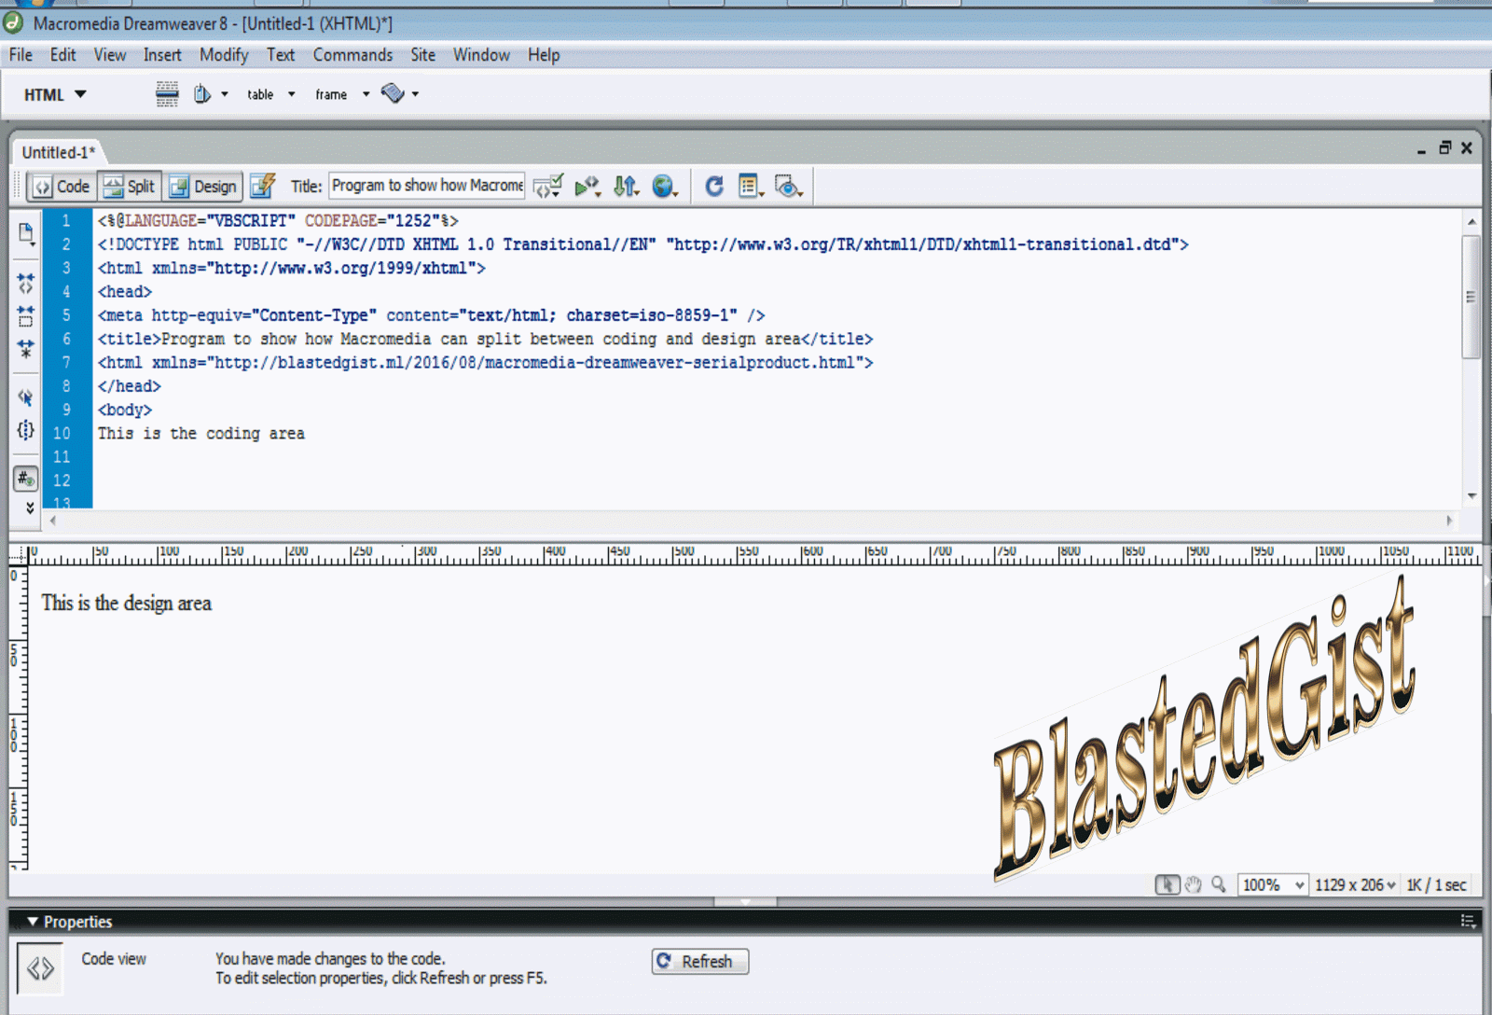Image resolution: width=1492 pixels, height=1015 pixels.
Task: Collapse selection icon in coding toolbar
Action: [x=26, y=315]
